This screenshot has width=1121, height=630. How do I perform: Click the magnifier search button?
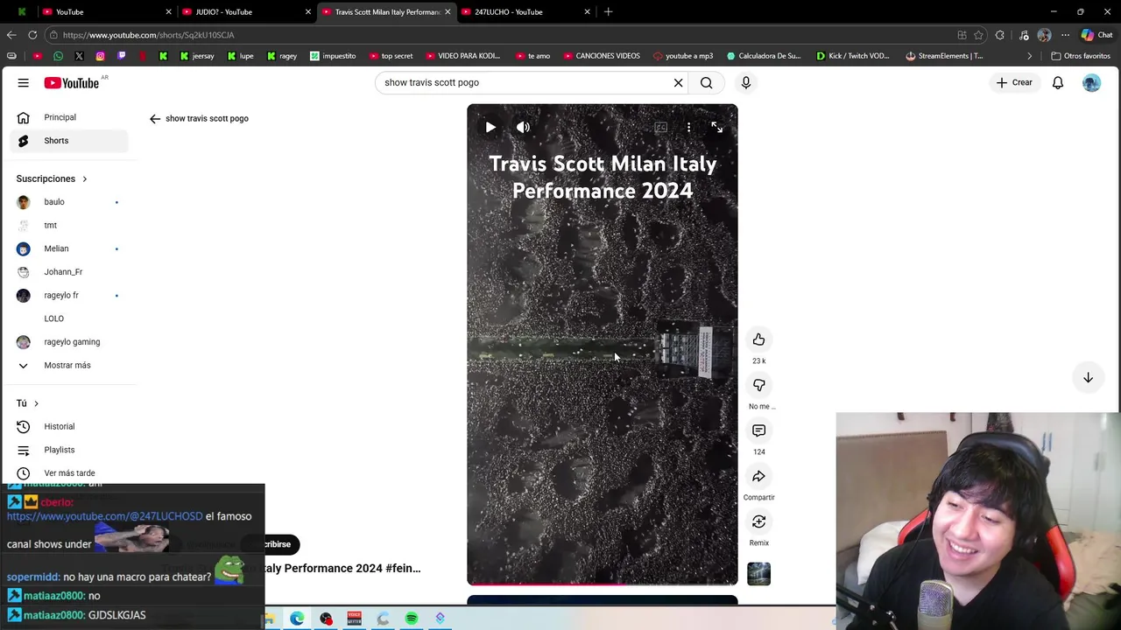(x=706, y=82)
